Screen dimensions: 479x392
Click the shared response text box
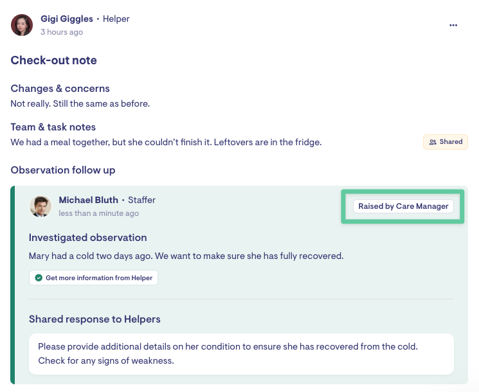pos(241,353)
